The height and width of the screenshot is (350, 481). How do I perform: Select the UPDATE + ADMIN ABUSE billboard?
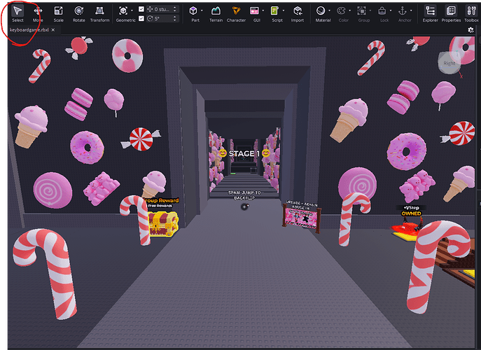[302, 217]
